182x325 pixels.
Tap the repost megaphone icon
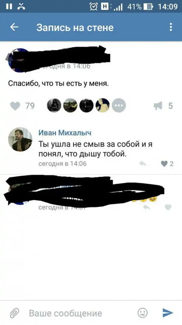[x=158, y=106]
